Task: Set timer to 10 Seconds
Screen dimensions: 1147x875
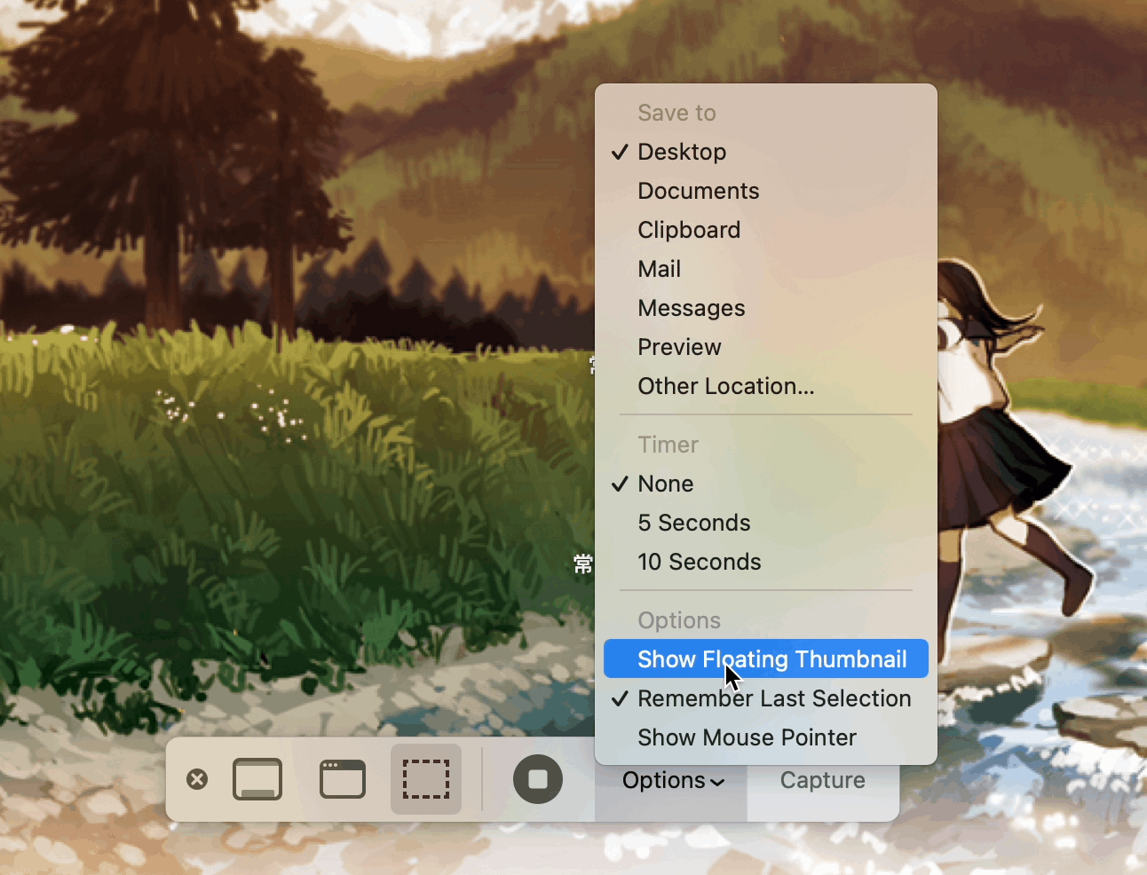Action: (766, 562)
